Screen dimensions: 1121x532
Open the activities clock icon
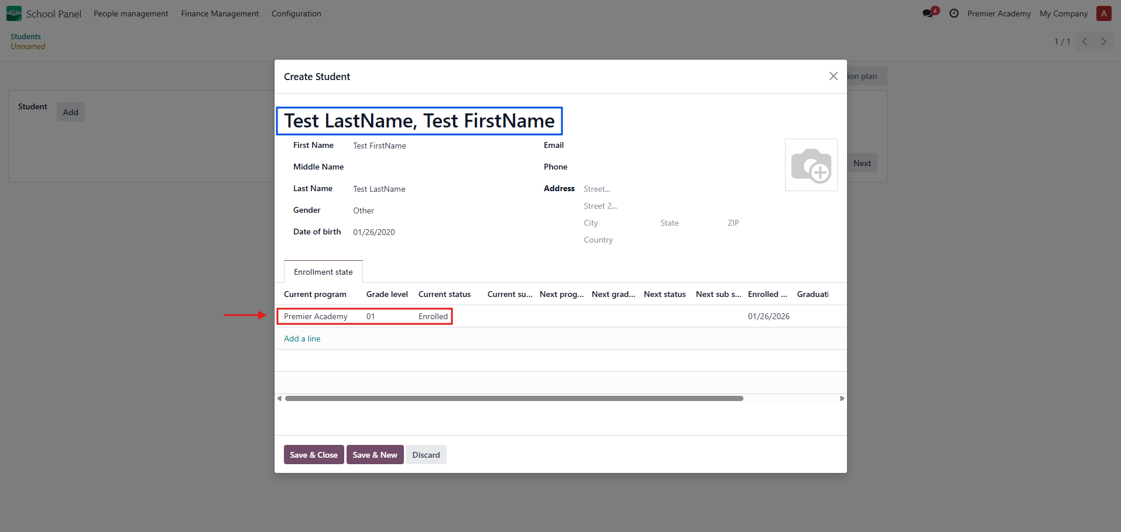click(x=954, y=13)
